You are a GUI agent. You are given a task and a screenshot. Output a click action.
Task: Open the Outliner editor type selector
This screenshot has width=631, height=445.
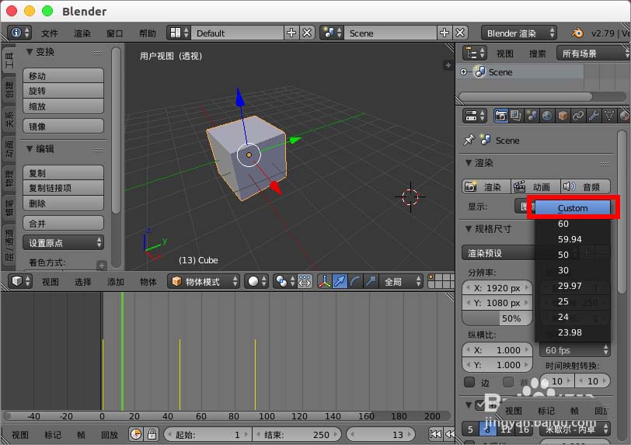coord(475,53)
